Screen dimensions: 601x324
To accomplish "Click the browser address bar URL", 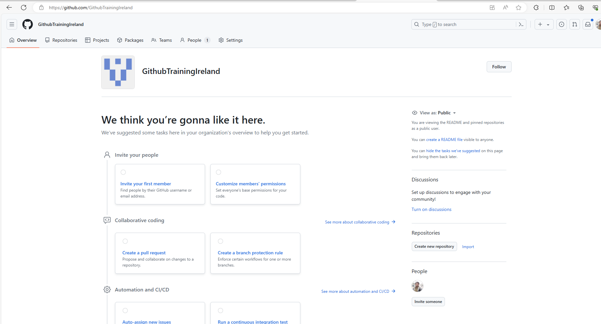I will tap(91, 8).
